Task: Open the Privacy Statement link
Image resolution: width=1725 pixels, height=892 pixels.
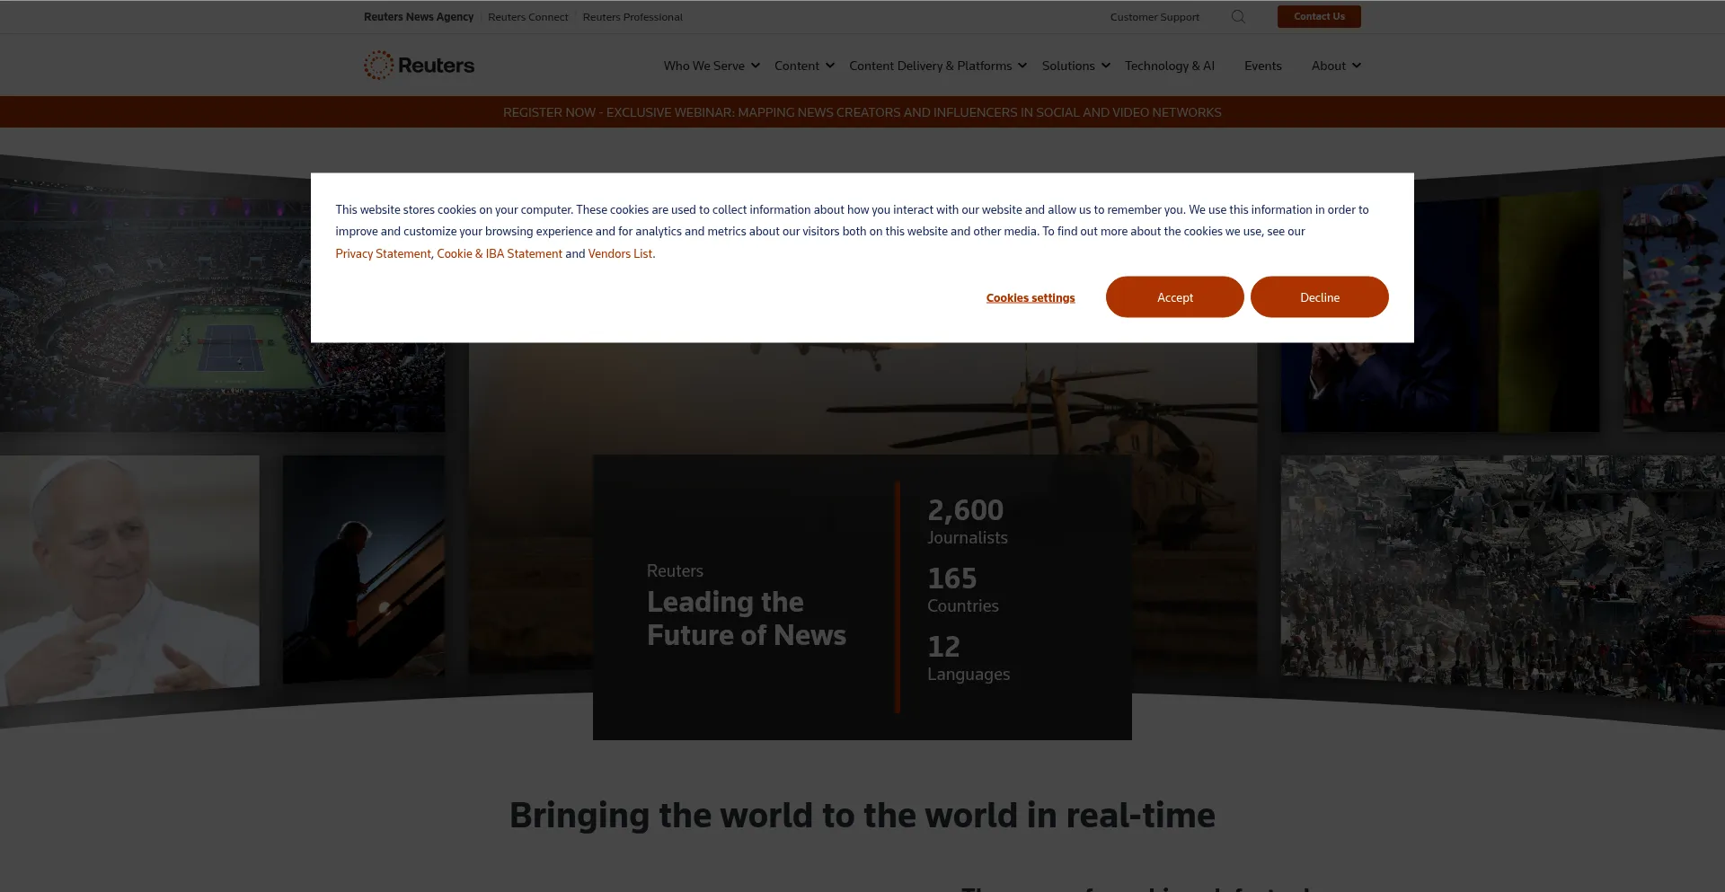Action: coord(383,254)
